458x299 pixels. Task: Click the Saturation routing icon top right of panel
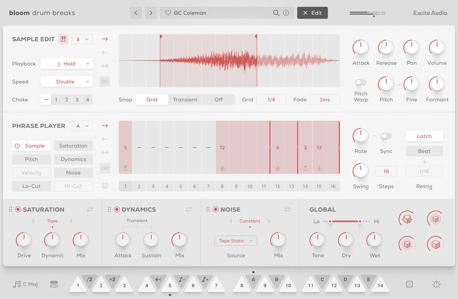(x=90, y=209)
